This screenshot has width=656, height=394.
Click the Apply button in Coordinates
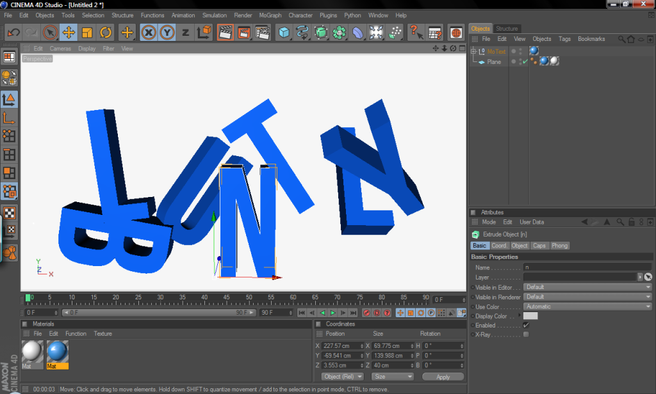coord(443,377)
